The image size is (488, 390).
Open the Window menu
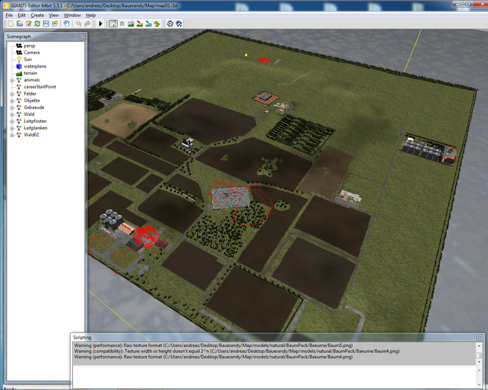pos(72,15)
